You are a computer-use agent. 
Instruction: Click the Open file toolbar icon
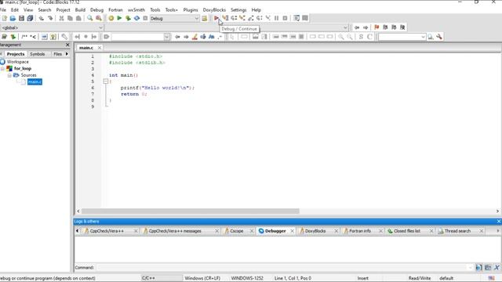[13, 18]
